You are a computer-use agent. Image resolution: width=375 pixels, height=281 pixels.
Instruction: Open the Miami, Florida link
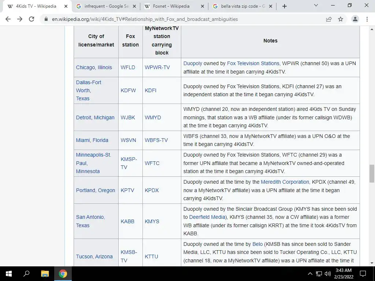[92, 140]
